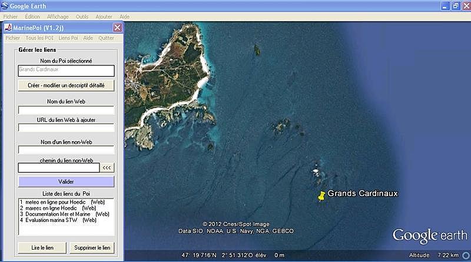This screenshot has height=262, width=471.
Task: Open MarinePoi Fichier menu
Action: pyautogui.click(x=12, y=38)
